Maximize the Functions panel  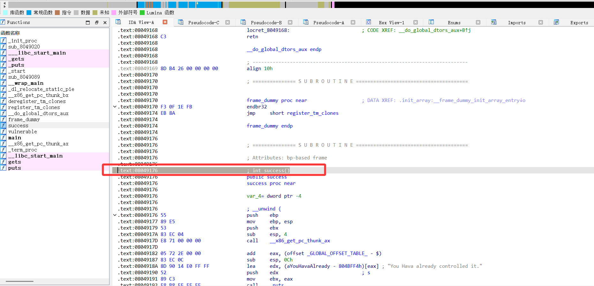pos(88,22)
